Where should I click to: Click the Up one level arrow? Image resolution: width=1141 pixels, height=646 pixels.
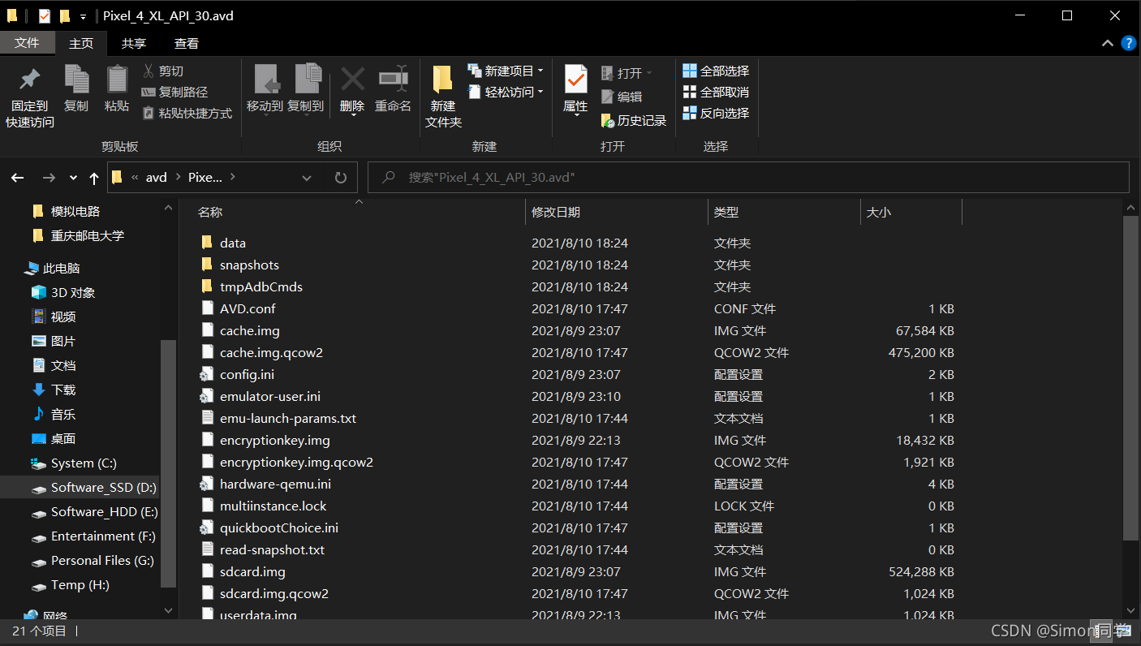[94, 178]
